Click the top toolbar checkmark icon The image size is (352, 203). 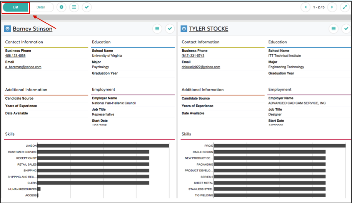(87, 7)
